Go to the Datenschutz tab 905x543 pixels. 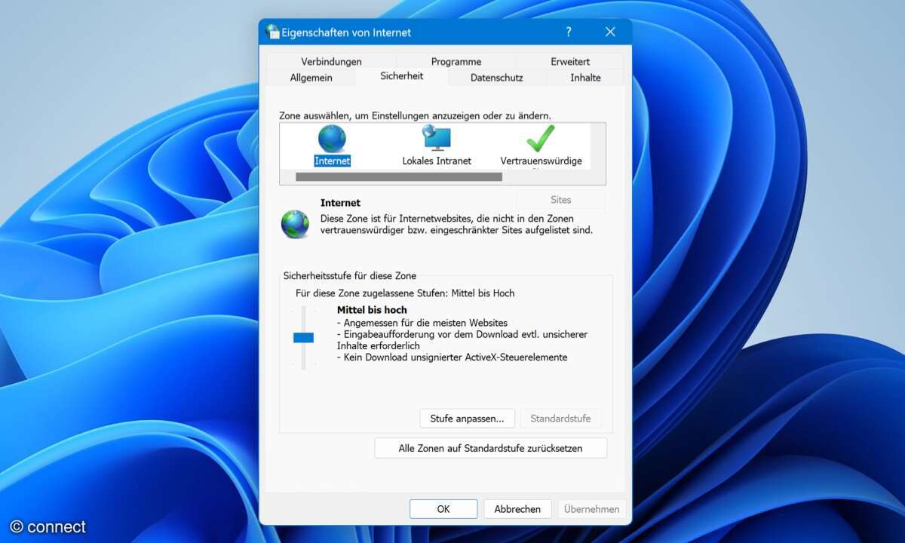(x=496, y=77)
